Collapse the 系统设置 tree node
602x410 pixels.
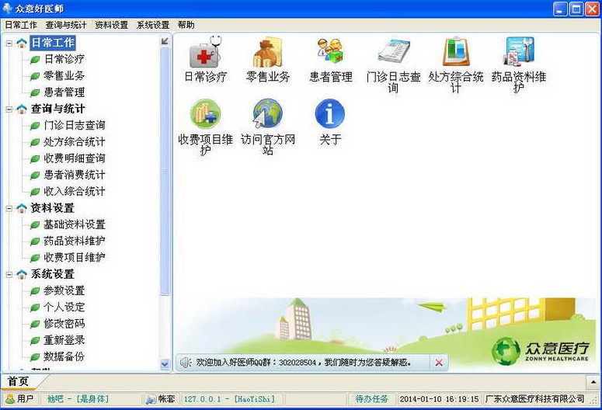(9, 274)
